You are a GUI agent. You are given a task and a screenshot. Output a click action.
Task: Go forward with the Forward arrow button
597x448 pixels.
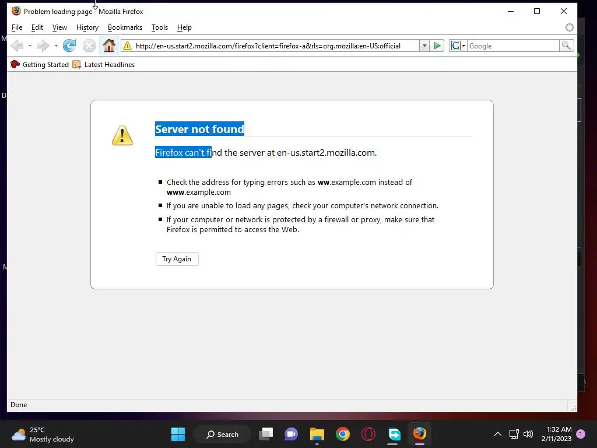[x=43, y=45]
